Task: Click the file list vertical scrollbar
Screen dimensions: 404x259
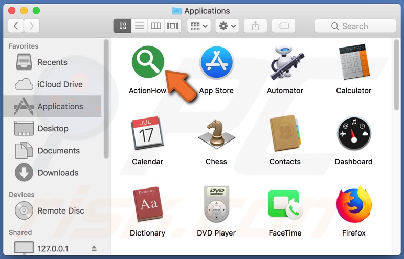Action: pyautogui.click(x=396, y=75)
